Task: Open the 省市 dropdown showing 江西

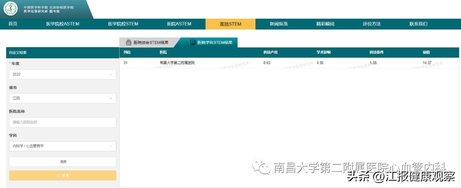Action: [63, 98]
